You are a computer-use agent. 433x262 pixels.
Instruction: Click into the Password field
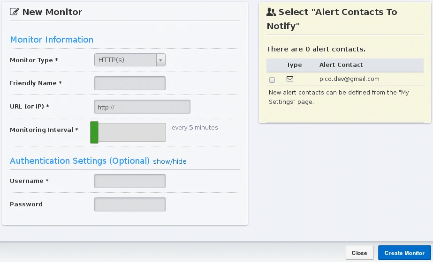pyautogui.click(x=130, y=204)
